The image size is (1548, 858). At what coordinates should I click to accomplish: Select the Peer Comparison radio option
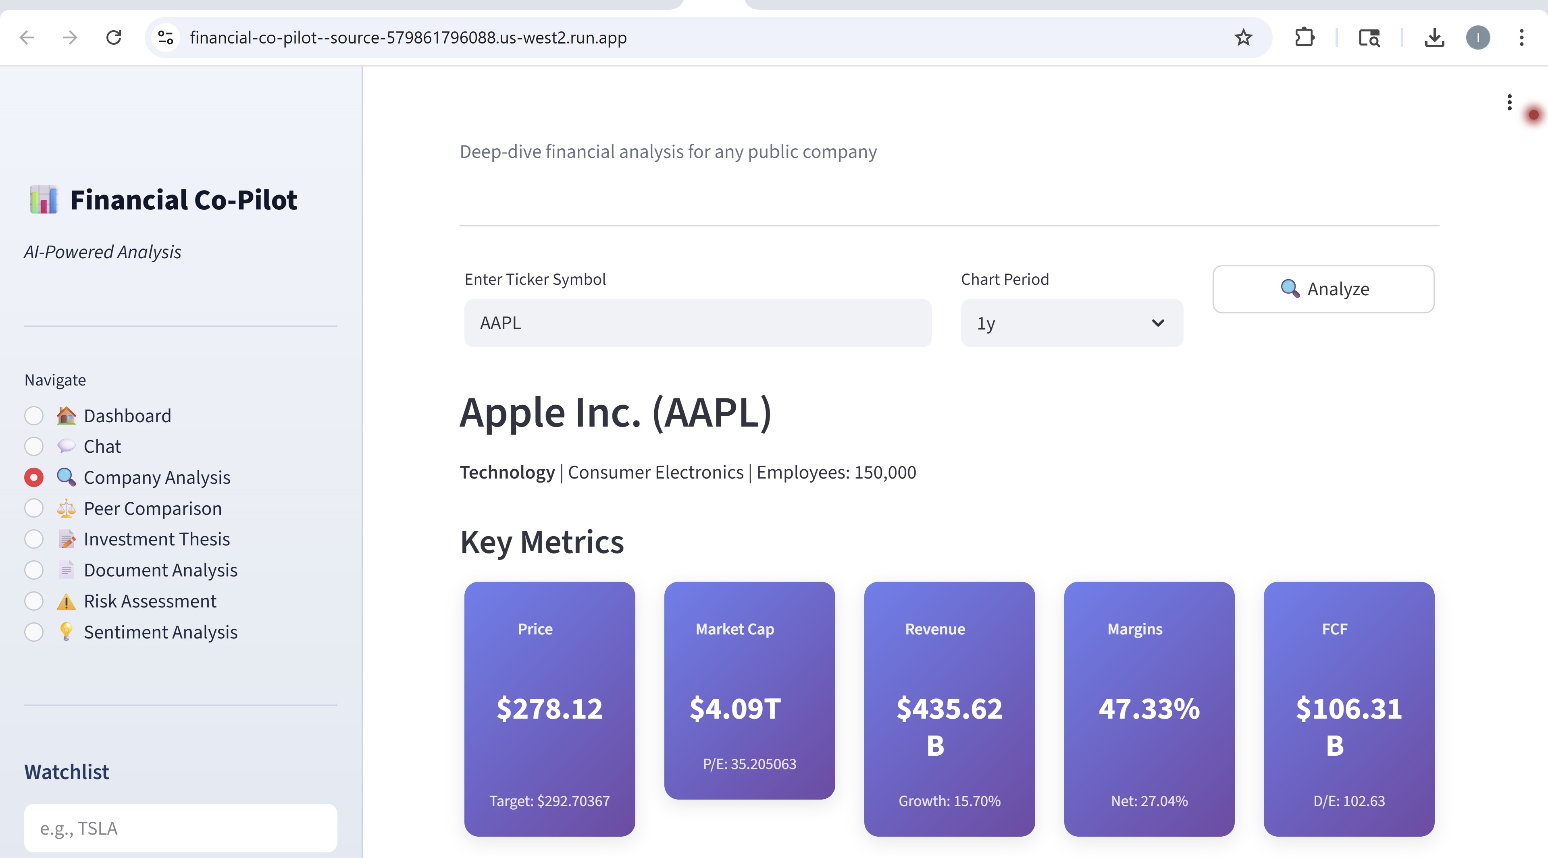pyautogui.click(x=33, y=508)
